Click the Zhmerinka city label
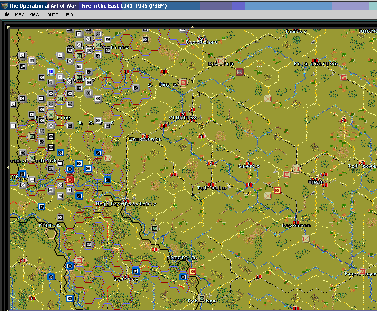Viewport: 377px width, 311px height. click(145, 139)
